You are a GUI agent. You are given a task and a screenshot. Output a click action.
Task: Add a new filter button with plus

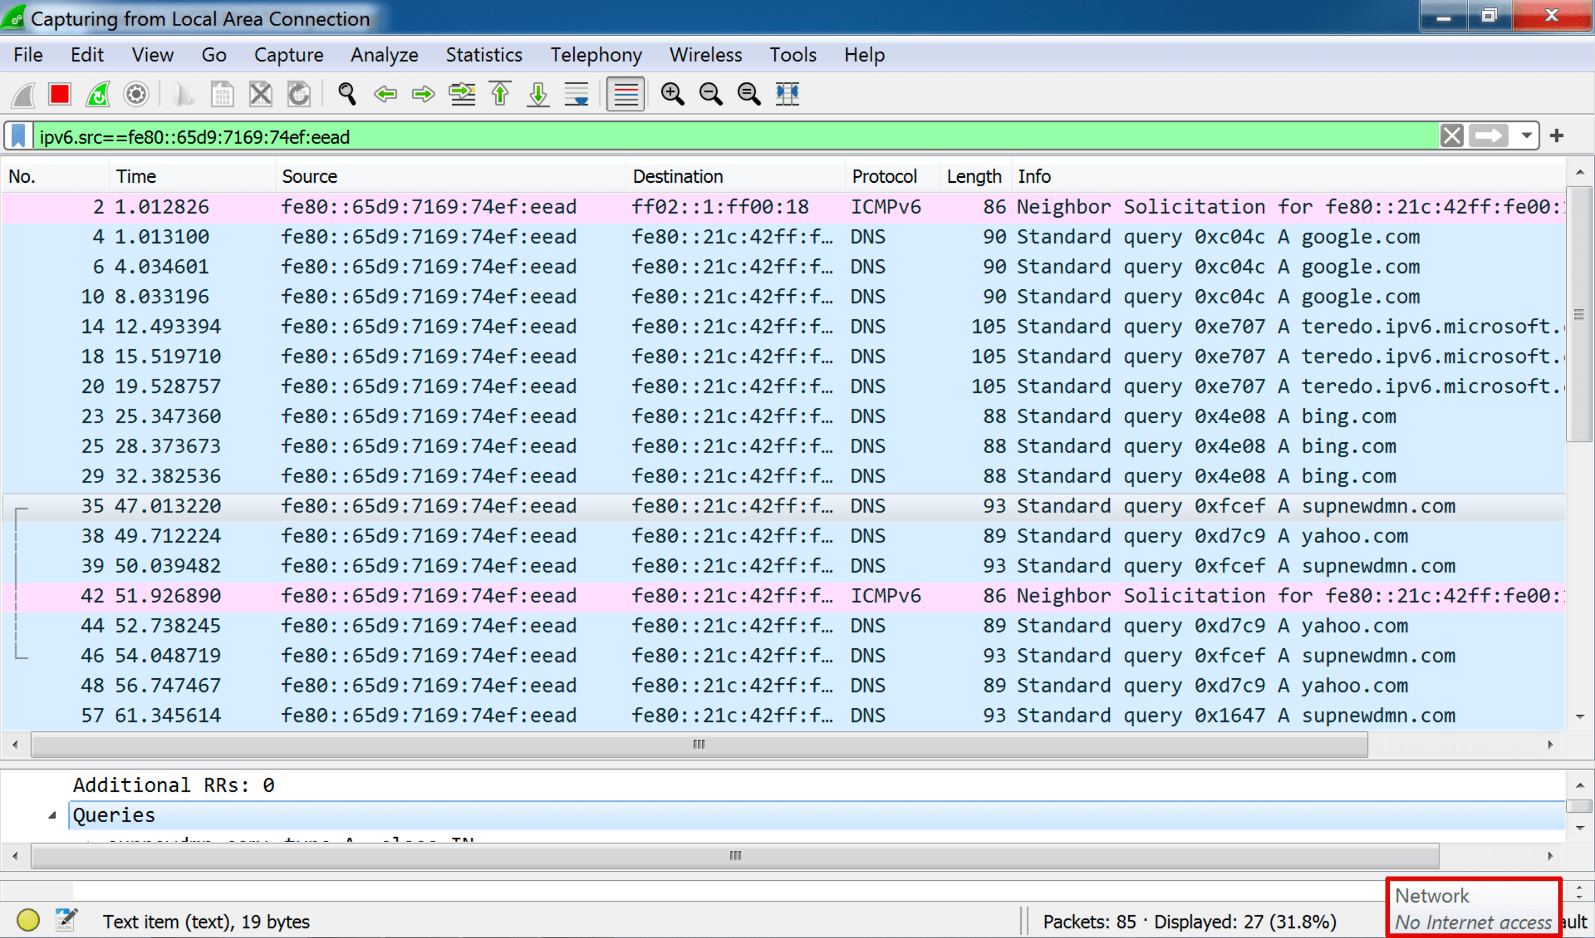click(1557, 135)
